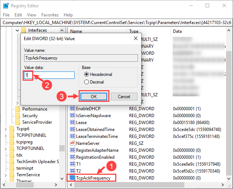Click the TcpAckFrequency DWORD icon
Image resolution: width=233 pixels, height=189 pixels.
72,178
